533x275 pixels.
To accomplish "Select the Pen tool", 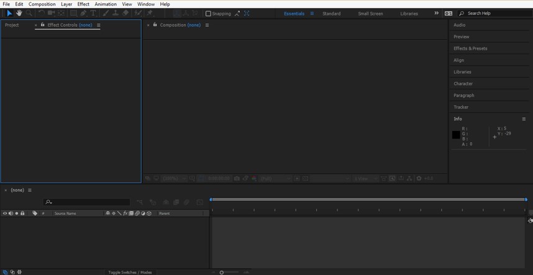I will 83,13.
